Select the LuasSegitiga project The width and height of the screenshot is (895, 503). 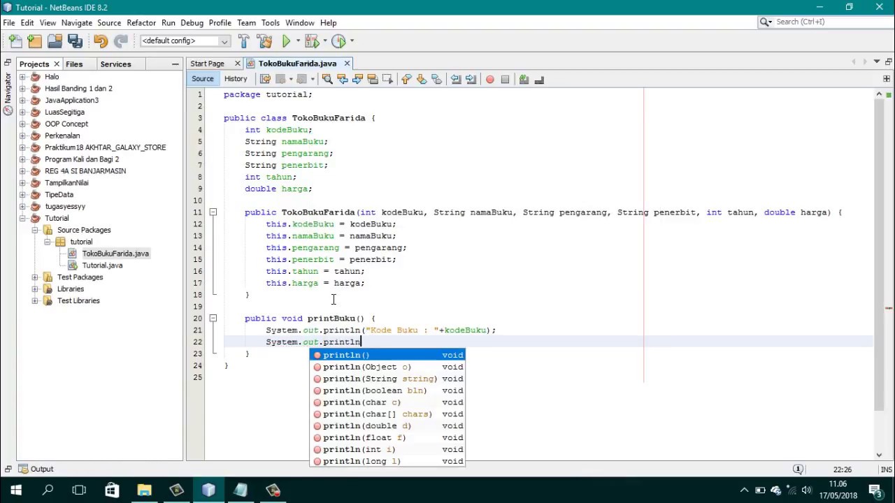64,112
